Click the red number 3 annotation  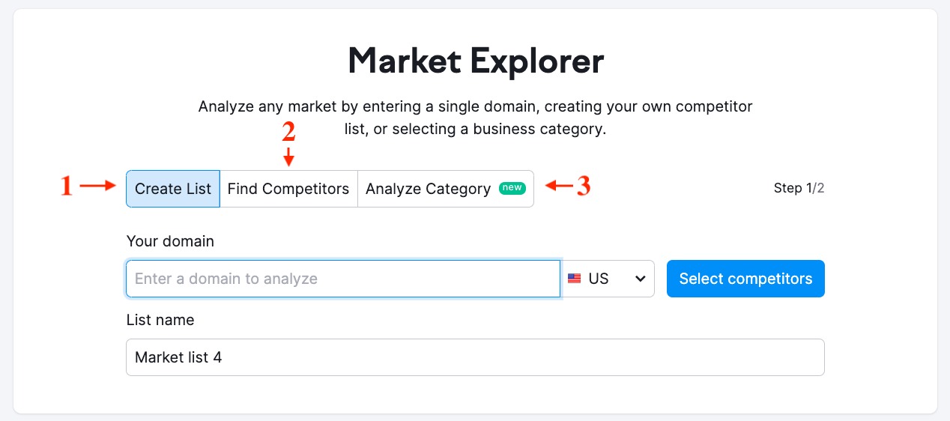[584, 185]
